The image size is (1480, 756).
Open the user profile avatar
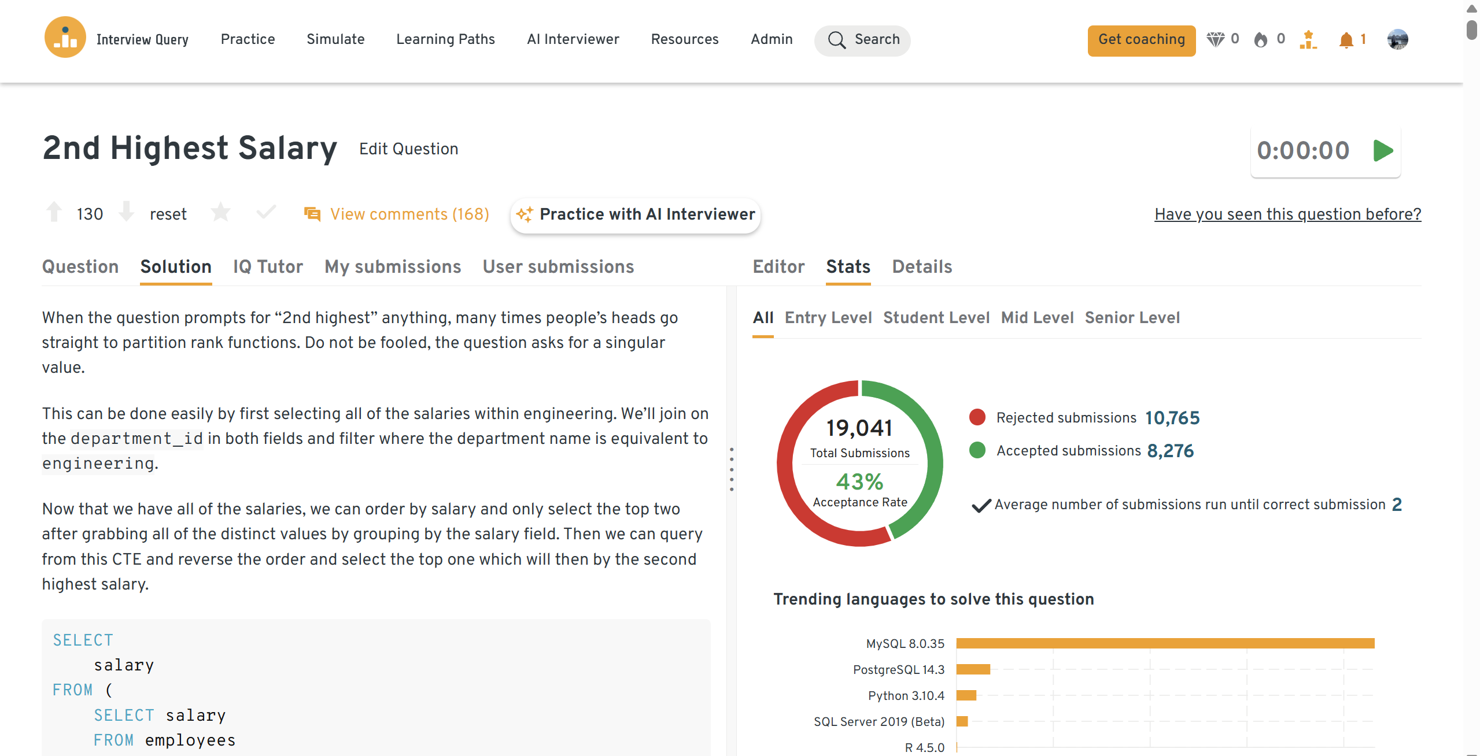coord(1397,39)
